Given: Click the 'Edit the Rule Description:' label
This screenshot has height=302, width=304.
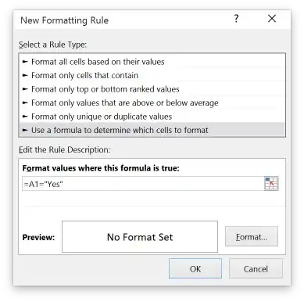Looking at the screenshot, I should tap(64, 149).
